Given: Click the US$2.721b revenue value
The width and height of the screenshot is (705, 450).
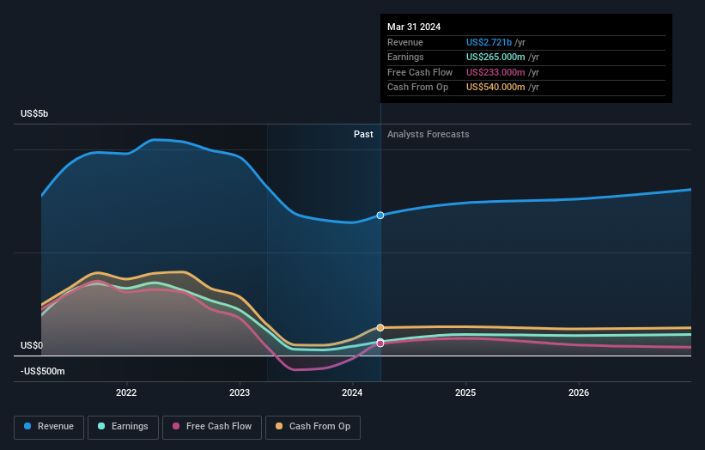Looking at the screenshot, I should [489, 42].
